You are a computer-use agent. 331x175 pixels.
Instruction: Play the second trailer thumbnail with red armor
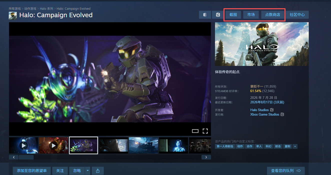53,145
